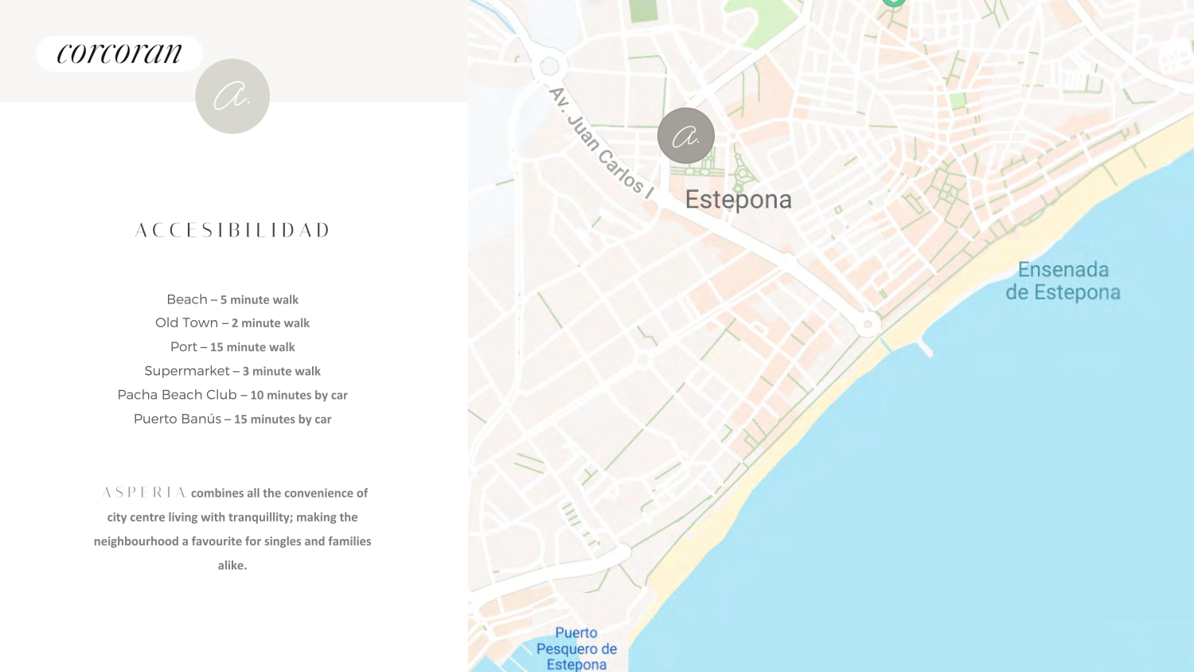Click the 'neighbourhood a favourite for singles' text line

232,541
